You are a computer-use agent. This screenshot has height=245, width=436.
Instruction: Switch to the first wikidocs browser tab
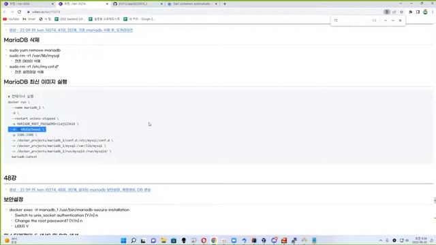pyautogui.click(x=29, y=4)
